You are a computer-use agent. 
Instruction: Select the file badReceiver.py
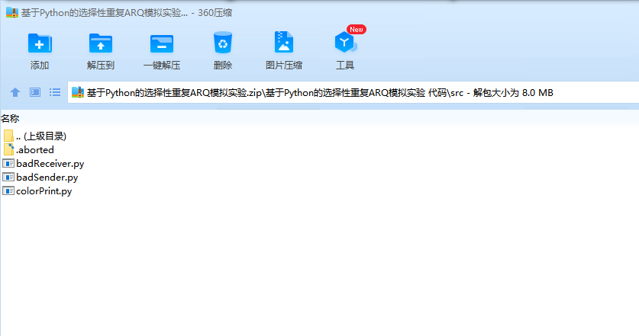tap(44, 164)
